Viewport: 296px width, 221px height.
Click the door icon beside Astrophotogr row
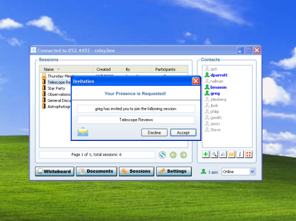[x=44, y=106]
